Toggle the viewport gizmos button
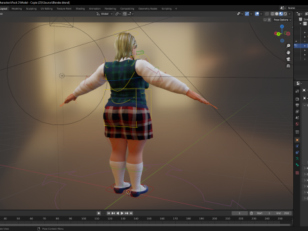Image resolution: width=308 pixels, height=231 pixels. (x=247, y=14)
